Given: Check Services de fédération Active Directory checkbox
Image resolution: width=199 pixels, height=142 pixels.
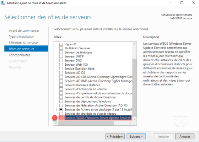Looking at the screenshot, I should (x=61, y=105).
